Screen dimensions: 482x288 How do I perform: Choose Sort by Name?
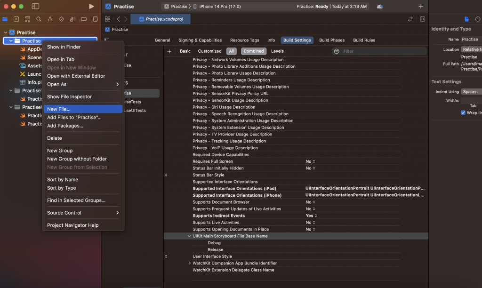(x=83, y=179)
